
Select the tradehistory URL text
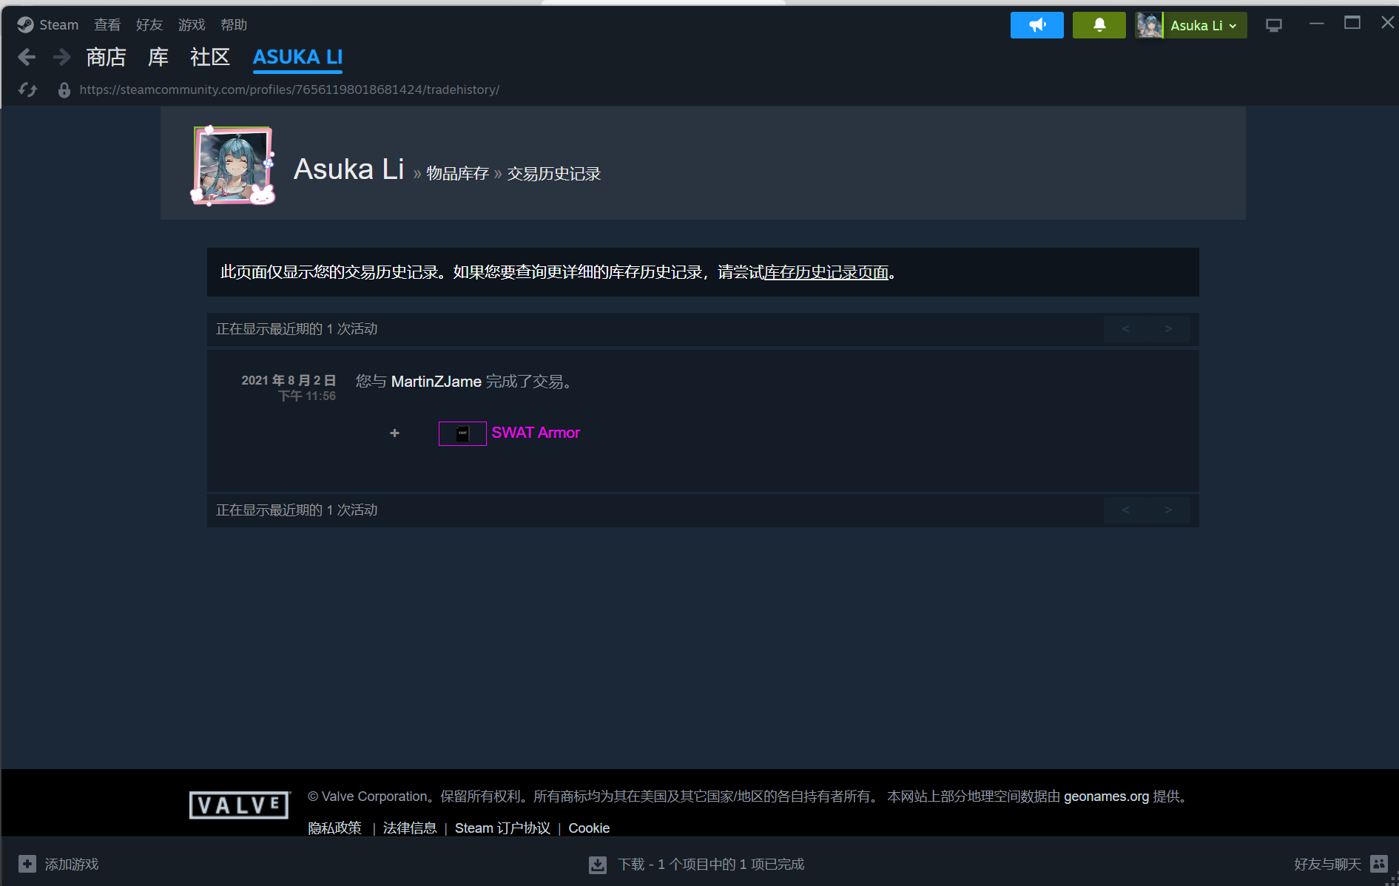(289, 89)
